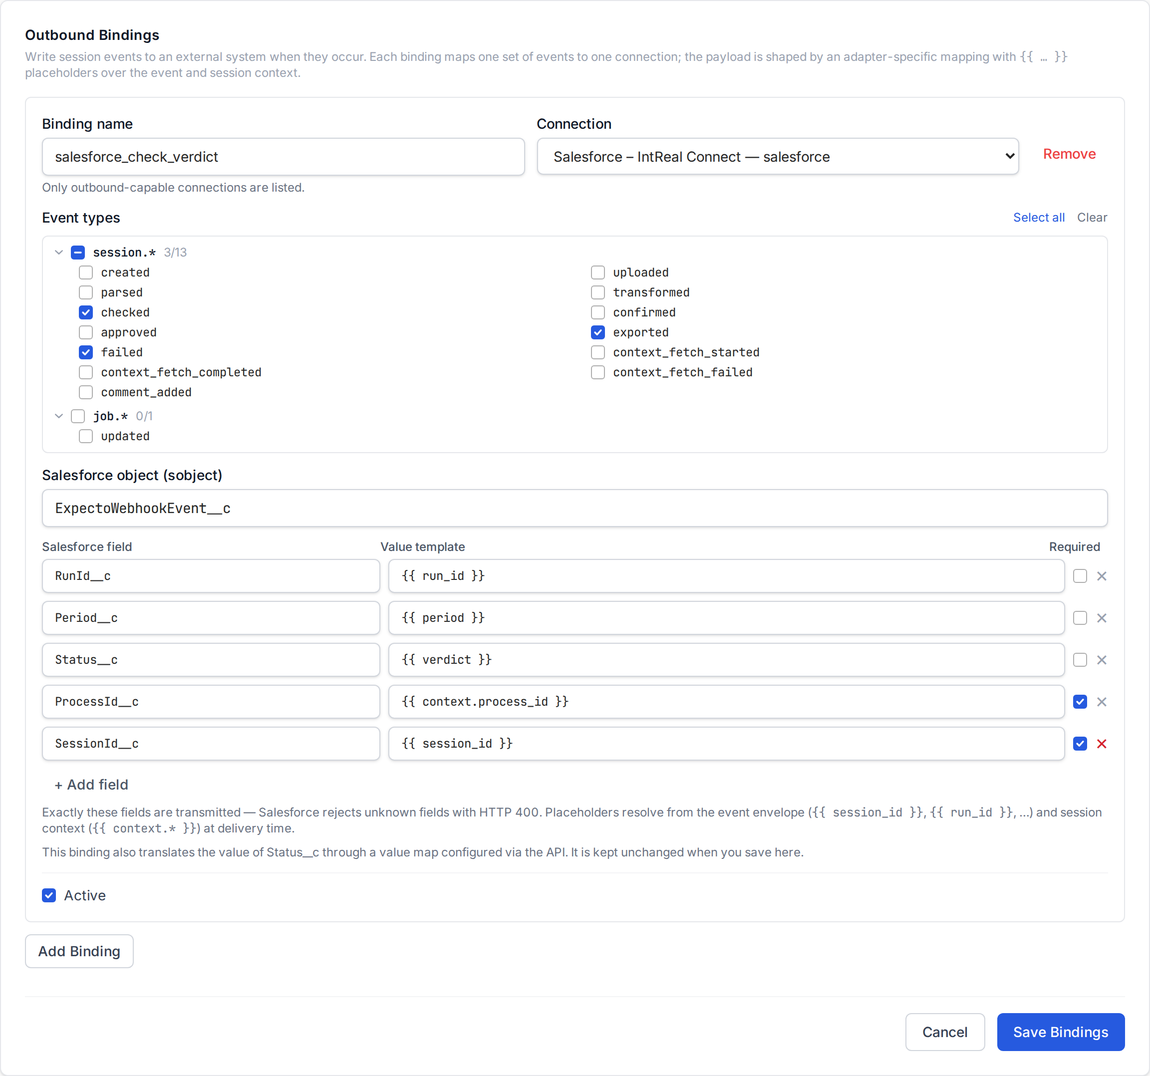This screenshot has width=1150, height=1076.
Task: Delete the SessionId__c field row
Action: (x=1102, y=744)
